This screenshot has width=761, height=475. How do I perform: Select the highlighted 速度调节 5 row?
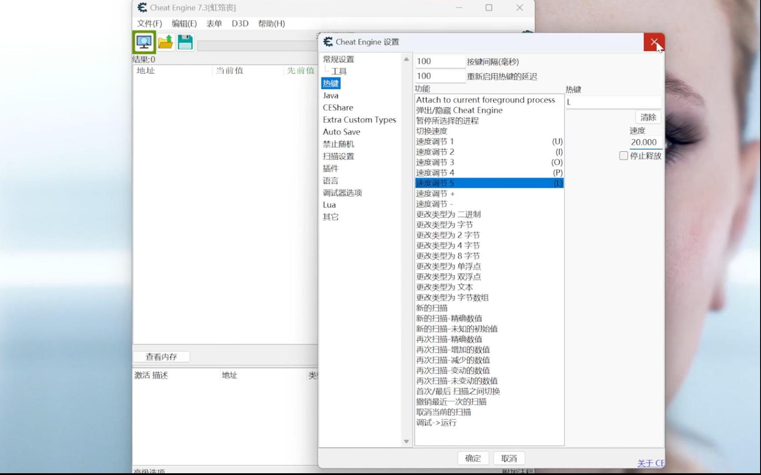coord(489,183)
